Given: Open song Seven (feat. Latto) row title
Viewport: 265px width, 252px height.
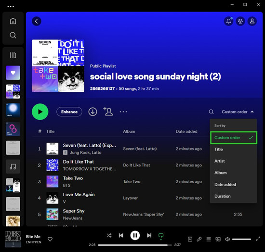Looking at the screenshot, I should point(90,145).
